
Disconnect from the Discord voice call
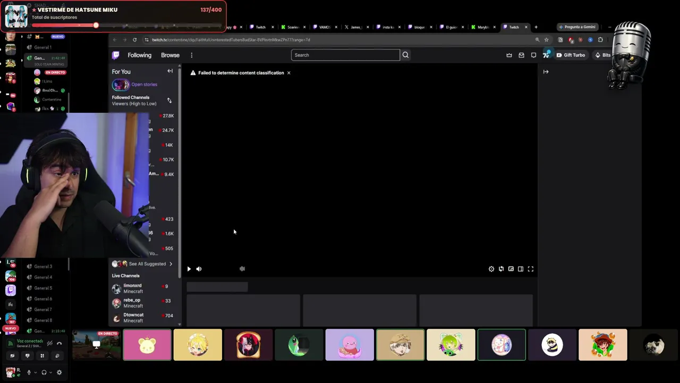[59, 343]
